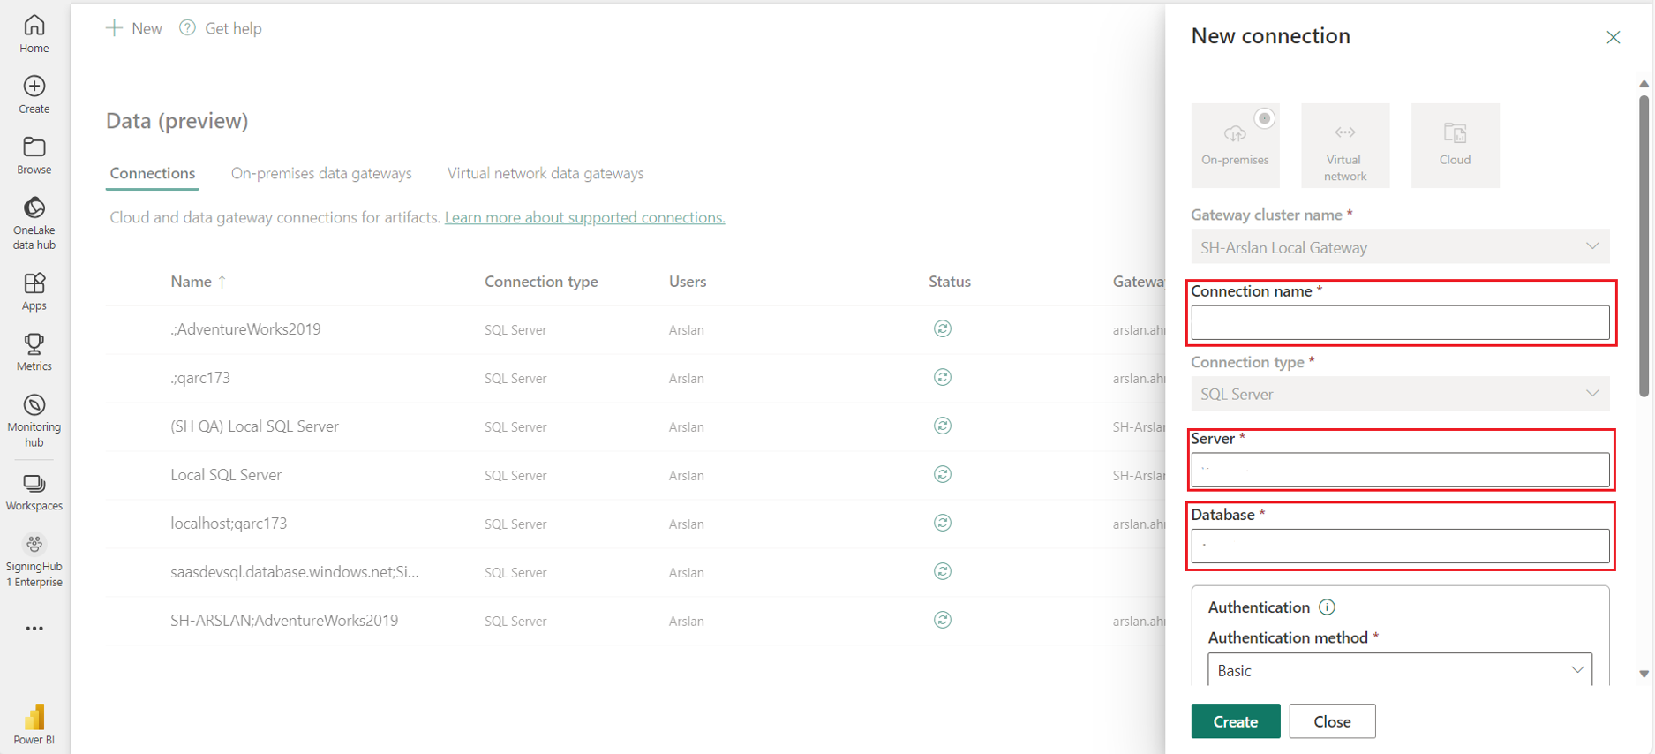
Task: Click the Create button
Action: 1235,721
